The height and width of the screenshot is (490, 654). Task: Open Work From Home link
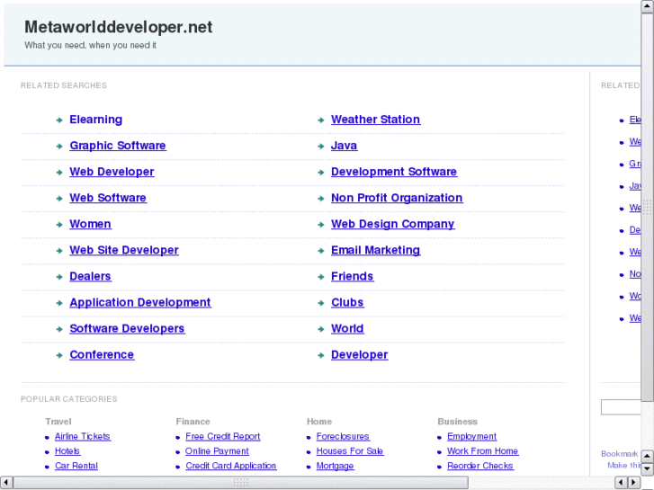pyautogui.click(x=482, y=451)
